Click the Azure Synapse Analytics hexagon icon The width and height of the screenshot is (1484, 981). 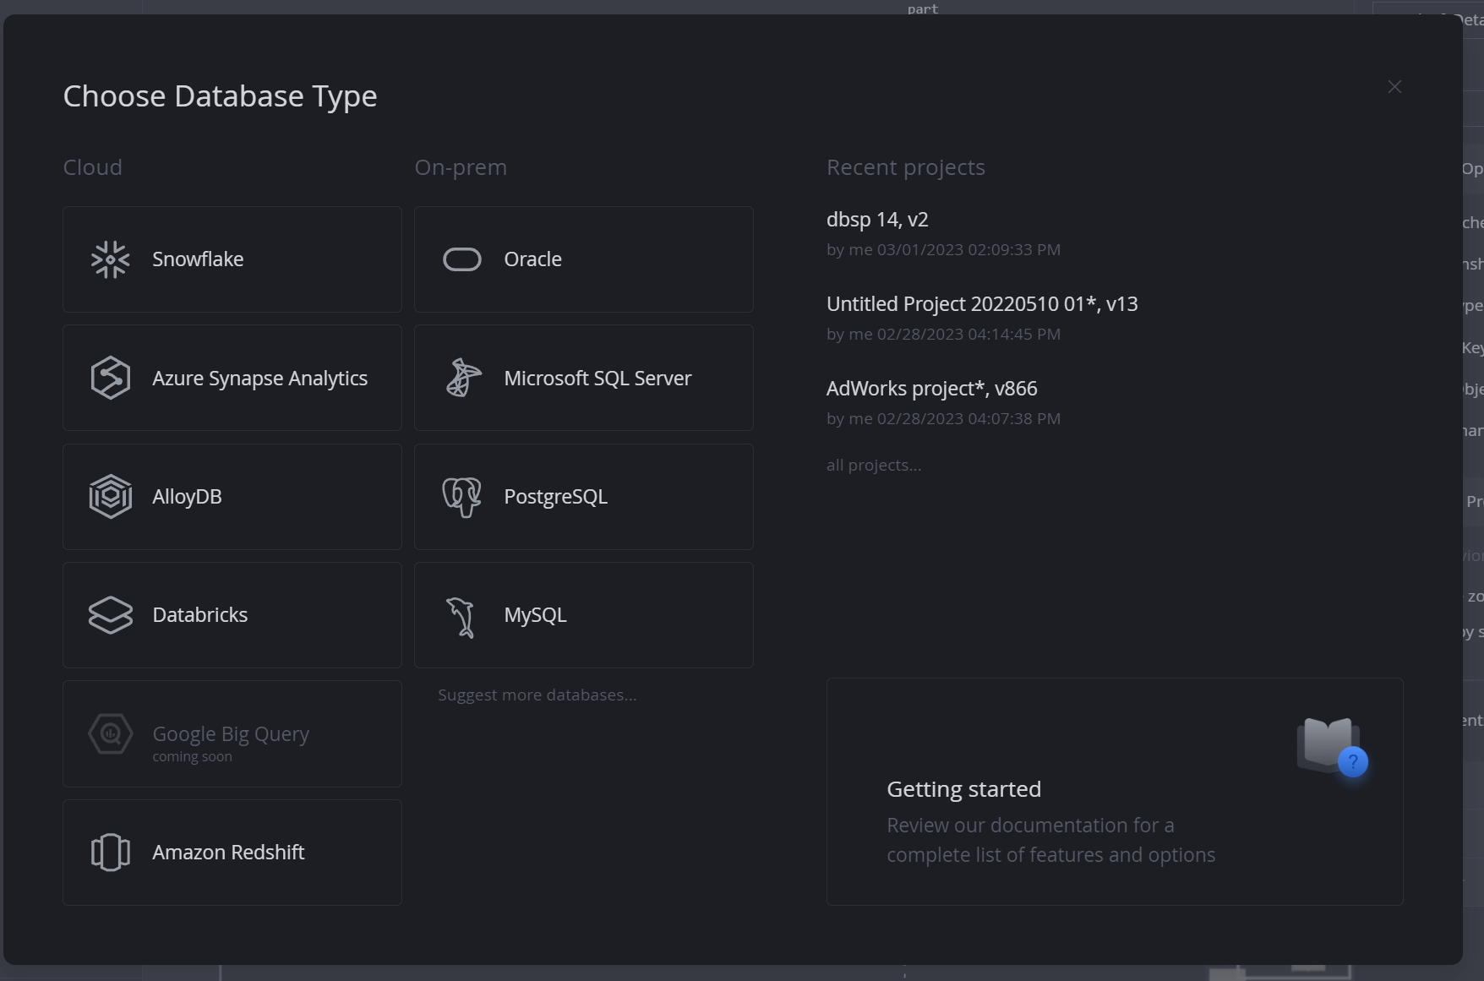tap(110, 378)
